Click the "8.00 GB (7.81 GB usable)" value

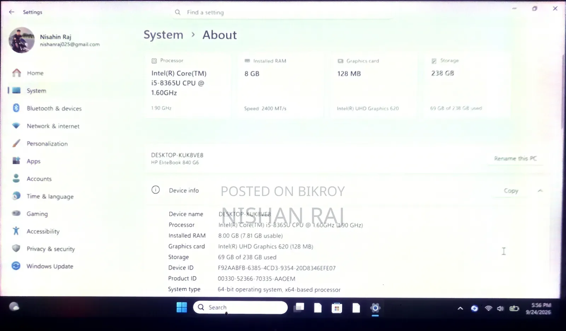(250, 236)
